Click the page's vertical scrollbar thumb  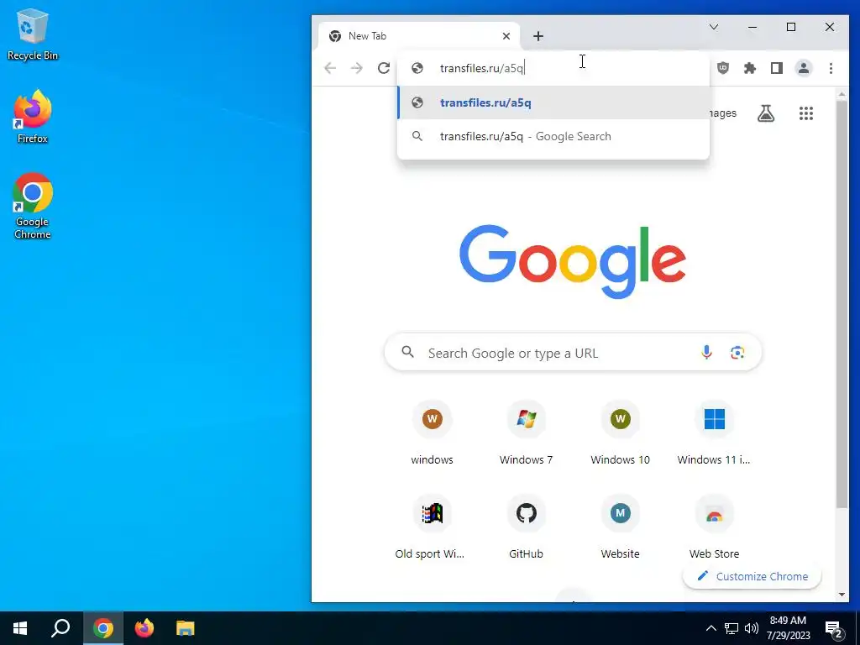(842, 304)
